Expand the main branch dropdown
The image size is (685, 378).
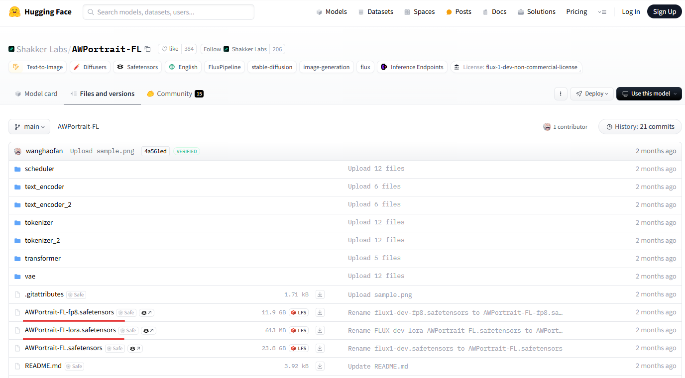[29, 127]
